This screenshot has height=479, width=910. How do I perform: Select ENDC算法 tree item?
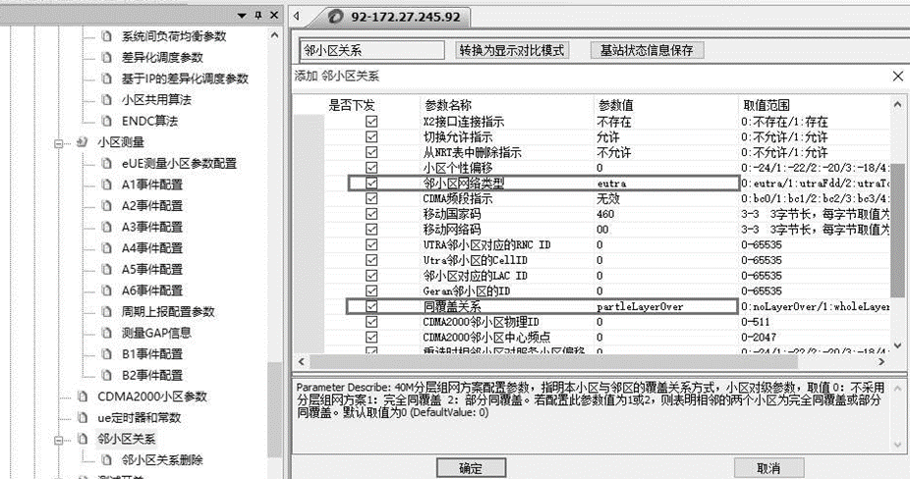coord(149,121)
